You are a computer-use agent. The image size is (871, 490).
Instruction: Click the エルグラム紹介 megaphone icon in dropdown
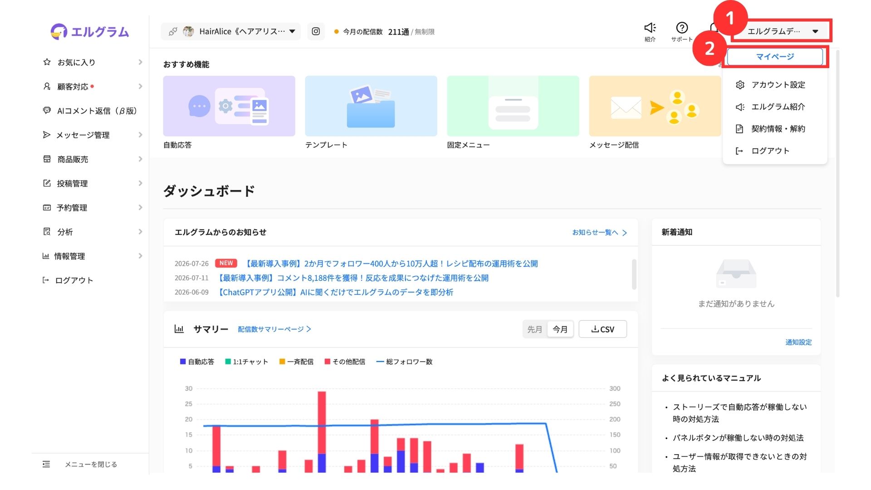(740, 107)
